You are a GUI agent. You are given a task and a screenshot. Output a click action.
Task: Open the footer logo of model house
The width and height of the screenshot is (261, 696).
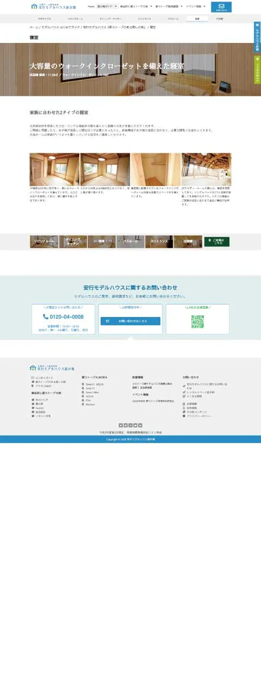point(52,368)
